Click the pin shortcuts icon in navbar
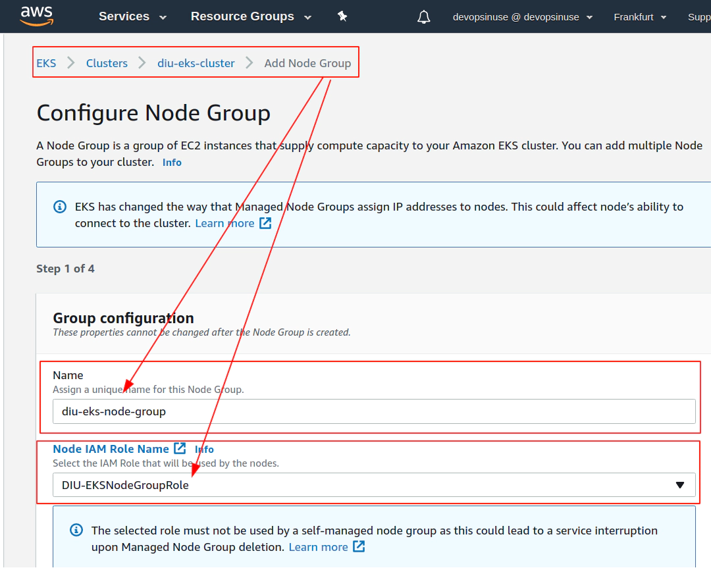 click(x=342, y=16)
